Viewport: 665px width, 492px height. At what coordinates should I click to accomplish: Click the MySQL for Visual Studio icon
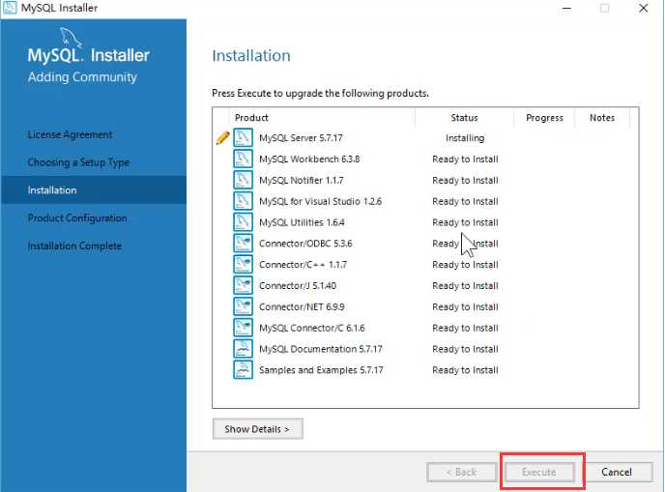[x=243, y=201]
